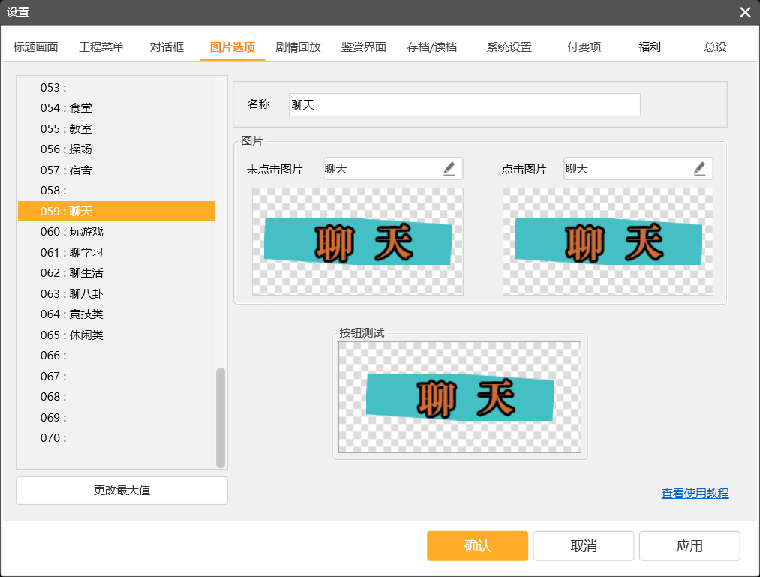Open the 查看使用教程 link
This screenshot has width=760, height=577.
pos(695,494)
